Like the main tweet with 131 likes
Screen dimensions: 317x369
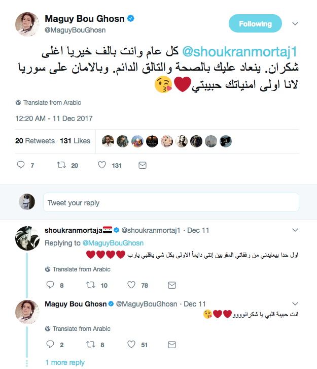point(101,165)
